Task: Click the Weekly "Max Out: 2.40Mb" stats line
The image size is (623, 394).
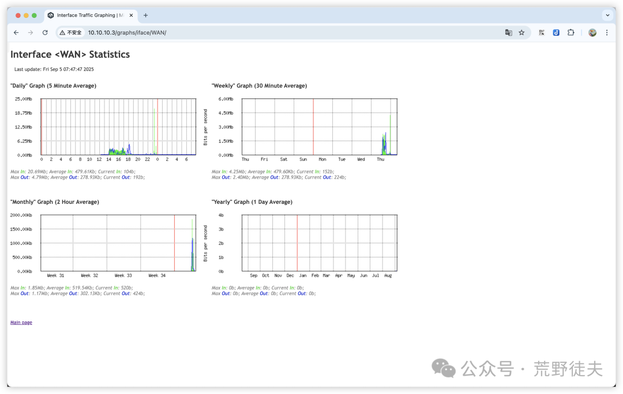Action: [279, 177]
